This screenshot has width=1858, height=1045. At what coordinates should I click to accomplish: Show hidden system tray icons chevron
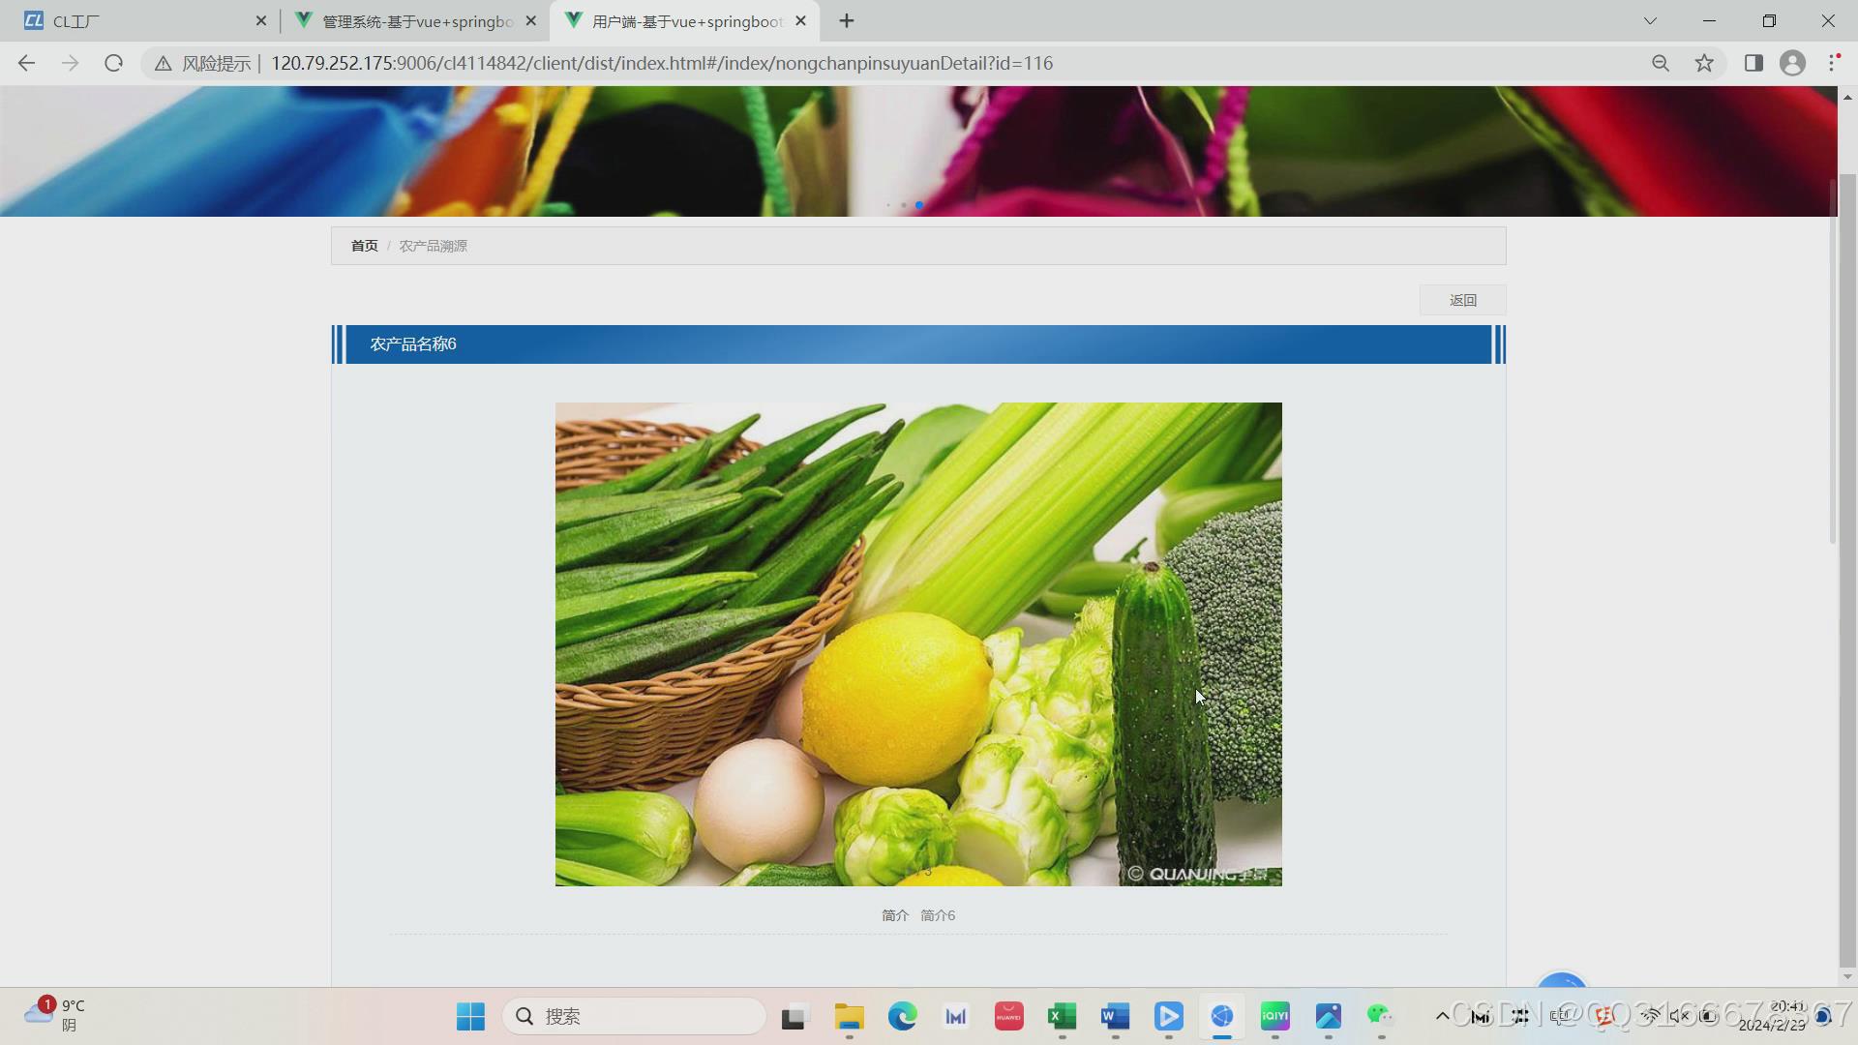click(1442, 1016)
